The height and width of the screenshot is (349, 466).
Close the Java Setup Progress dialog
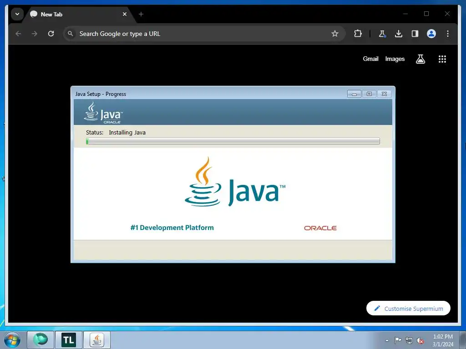tap(384, 94)
